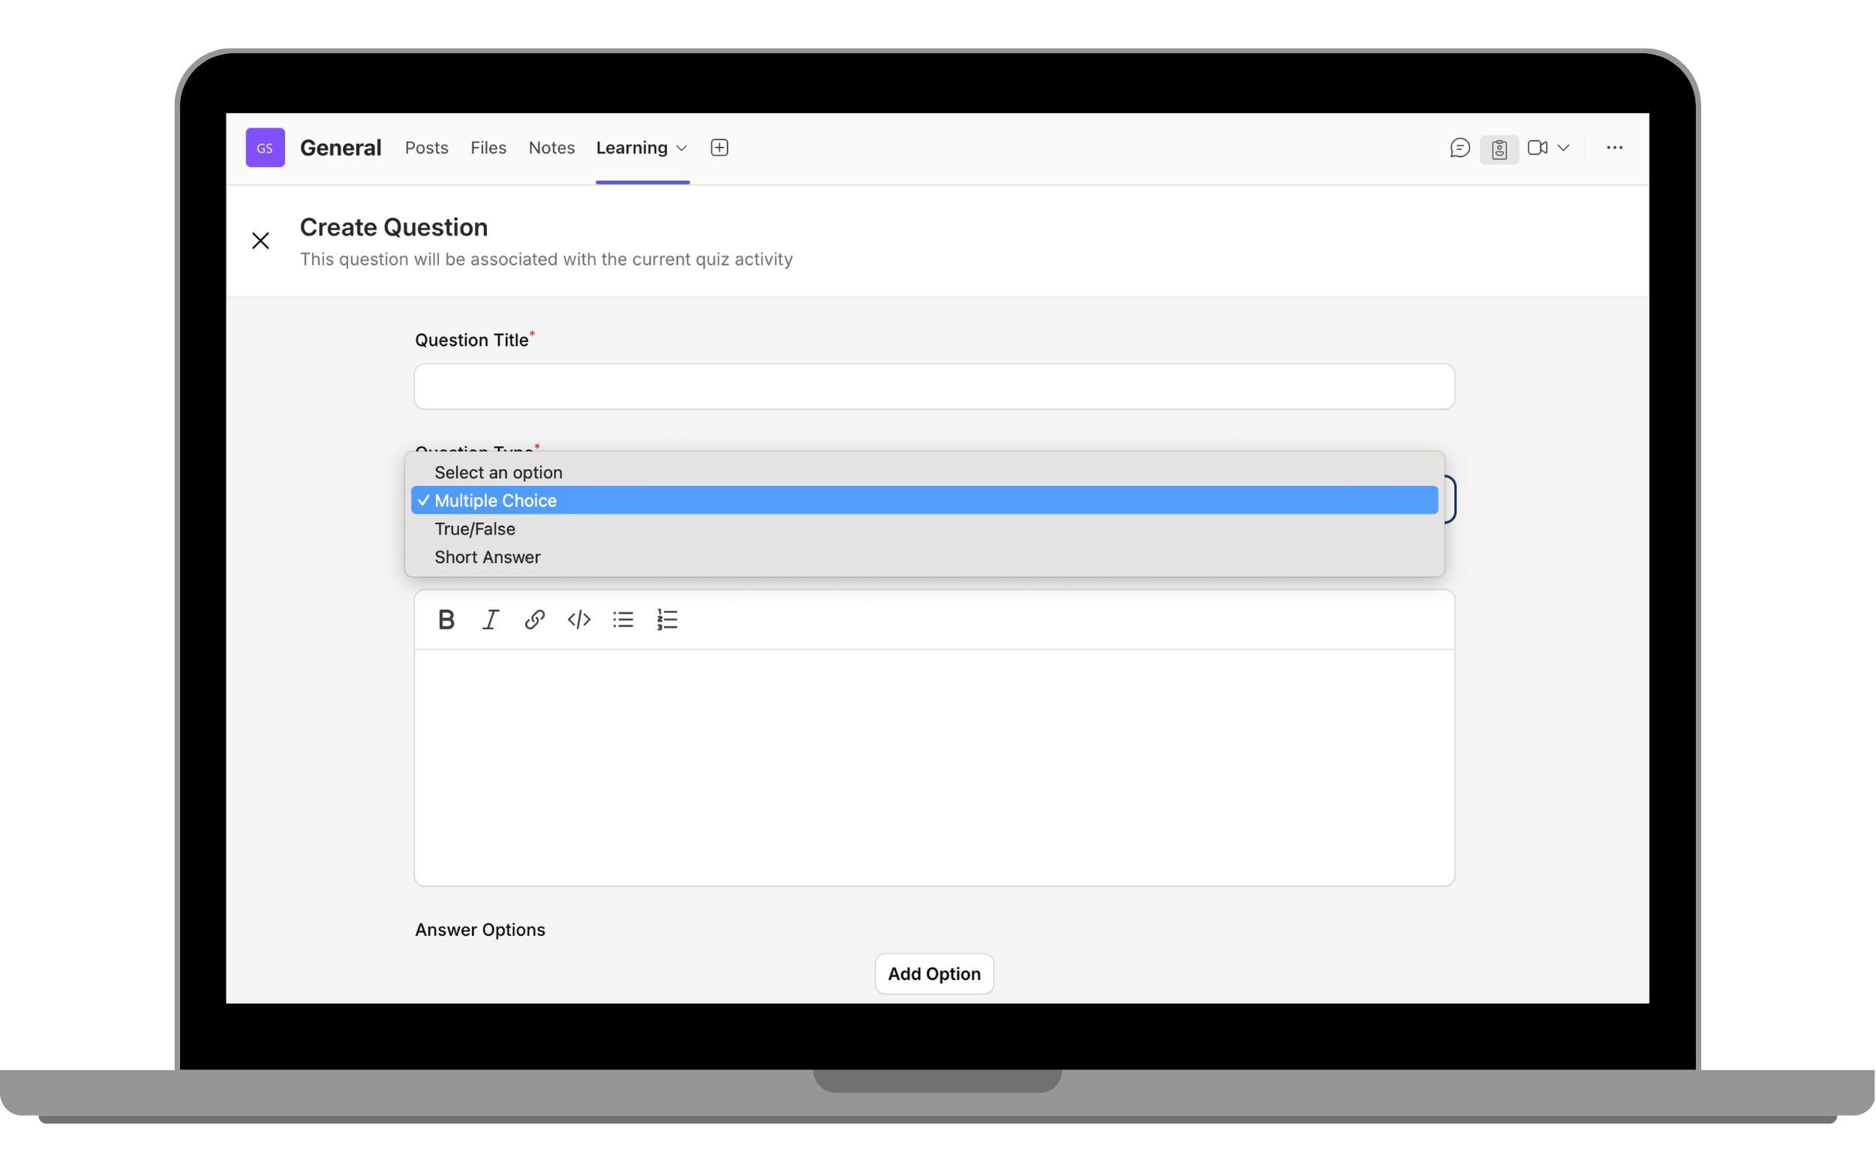Open the chat conversation icon
This screenshot has width=1876, height=1172.
pyautogui.click(x=1459, y=147)
